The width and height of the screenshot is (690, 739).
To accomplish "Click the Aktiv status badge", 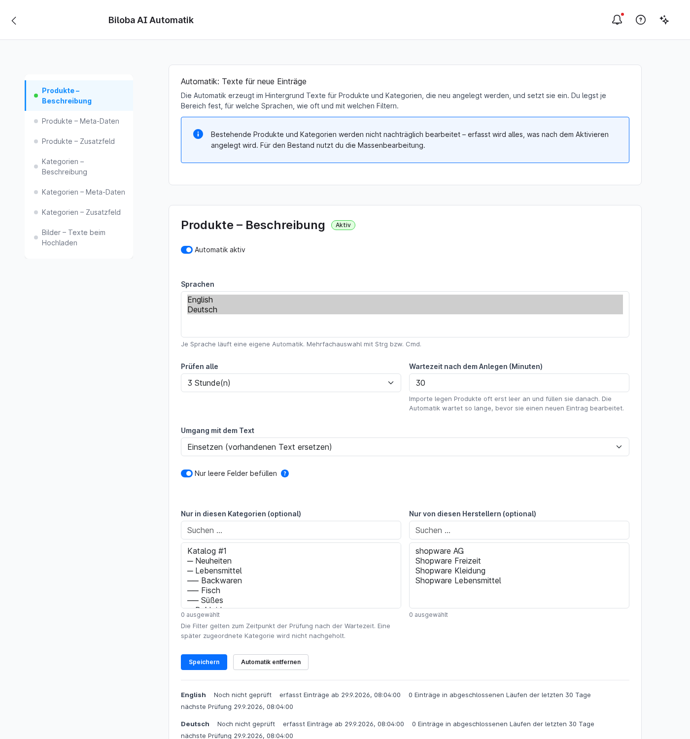I will 343,225.
